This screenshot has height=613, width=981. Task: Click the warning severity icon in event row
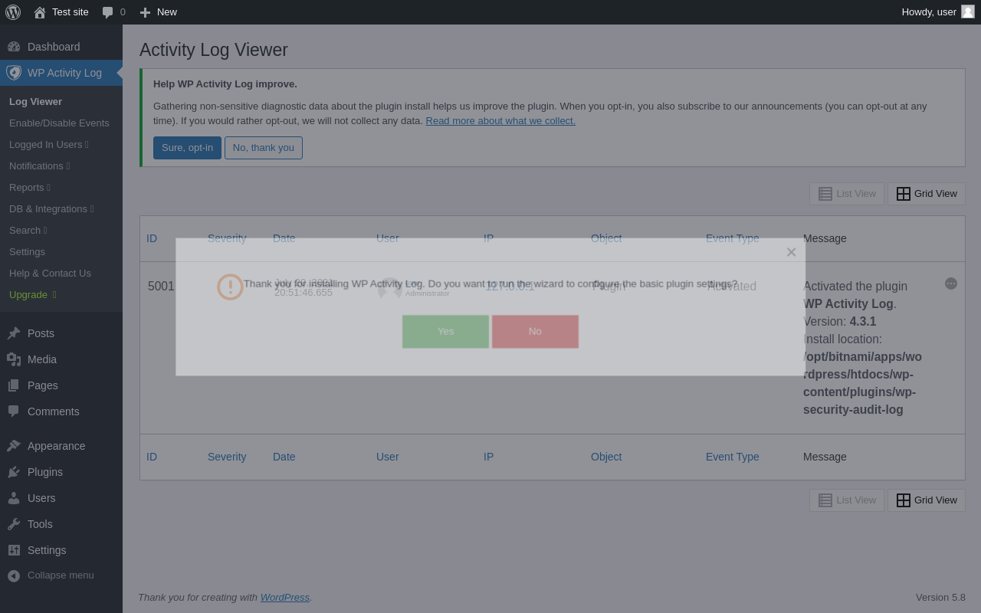230,287
